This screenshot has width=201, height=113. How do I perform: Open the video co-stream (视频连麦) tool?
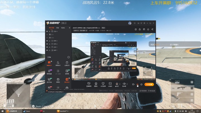click(x=49, y=72)
